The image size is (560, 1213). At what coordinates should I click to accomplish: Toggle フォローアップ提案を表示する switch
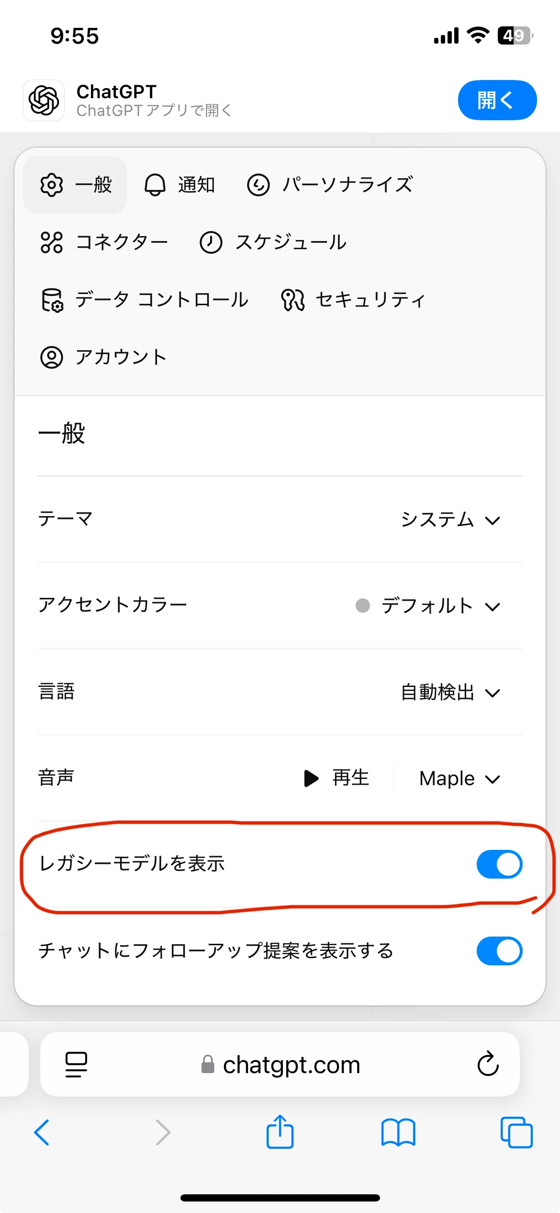499,950
